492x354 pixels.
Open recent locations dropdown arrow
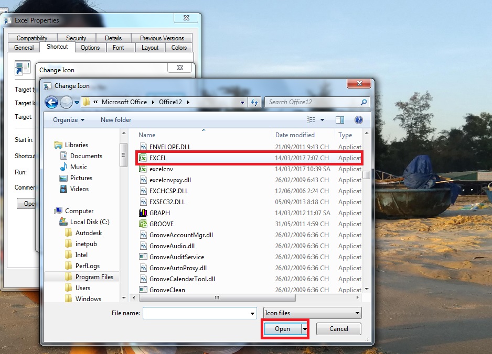77,103
